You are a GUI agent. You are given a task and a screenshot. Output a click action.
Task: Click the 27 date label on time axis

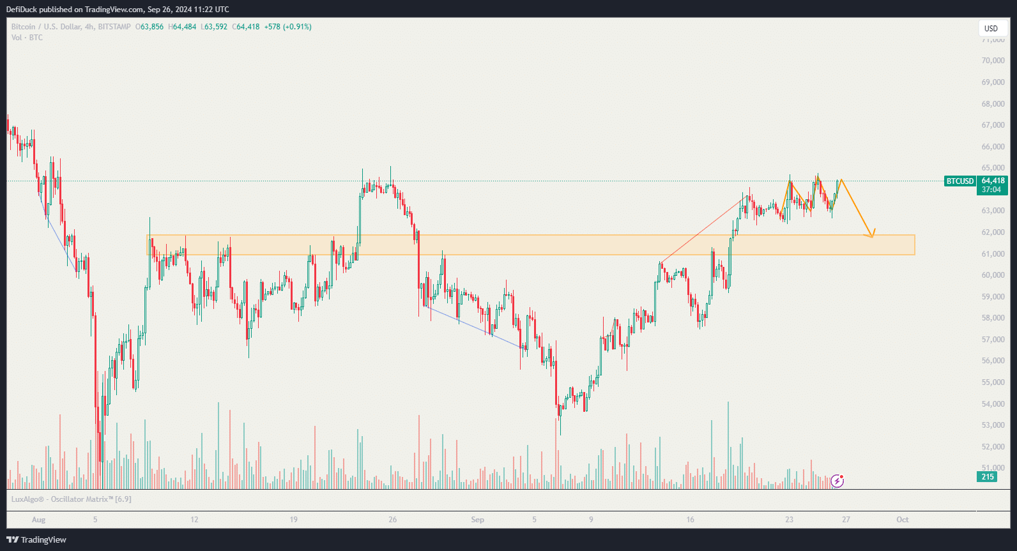coord(846,520)
